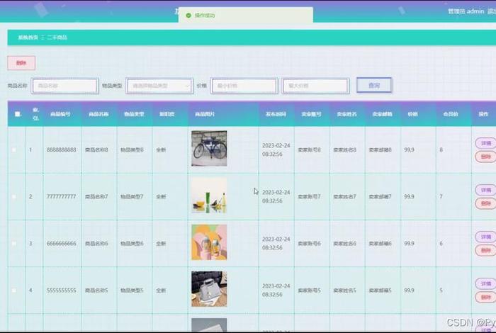Click the green success icon in notification
Image resolution: width=496 pixels, height=333 pixels.
[188, 15]
